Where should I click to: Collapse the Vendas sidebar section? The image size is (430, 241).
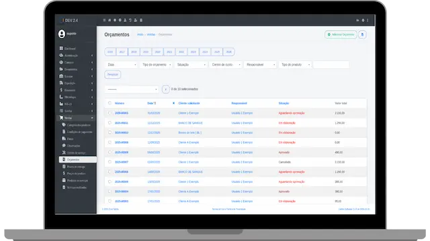click(x=76, y=118)
